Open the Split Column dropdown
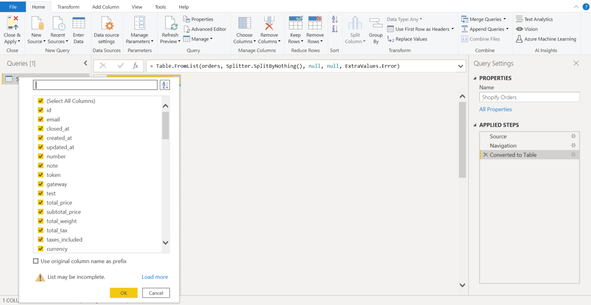591x305 pixels. point(355,29)
